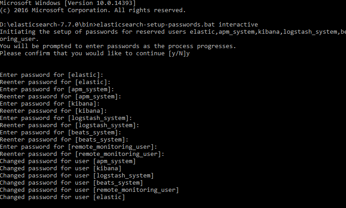Click the D:\elasticsearch-7.7.0\bin prompt path
This screenshot has height=208, width=346.
[46, 25]
